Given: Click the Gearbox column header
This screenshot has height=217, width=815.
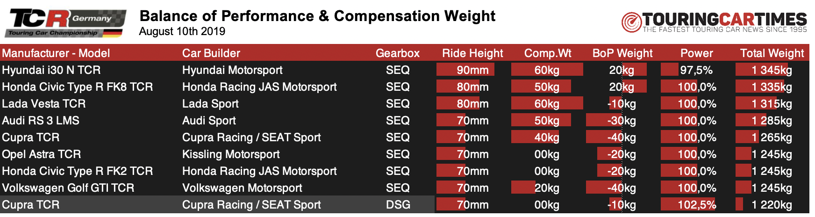Looking at the screenshot, I should point(398,53).
